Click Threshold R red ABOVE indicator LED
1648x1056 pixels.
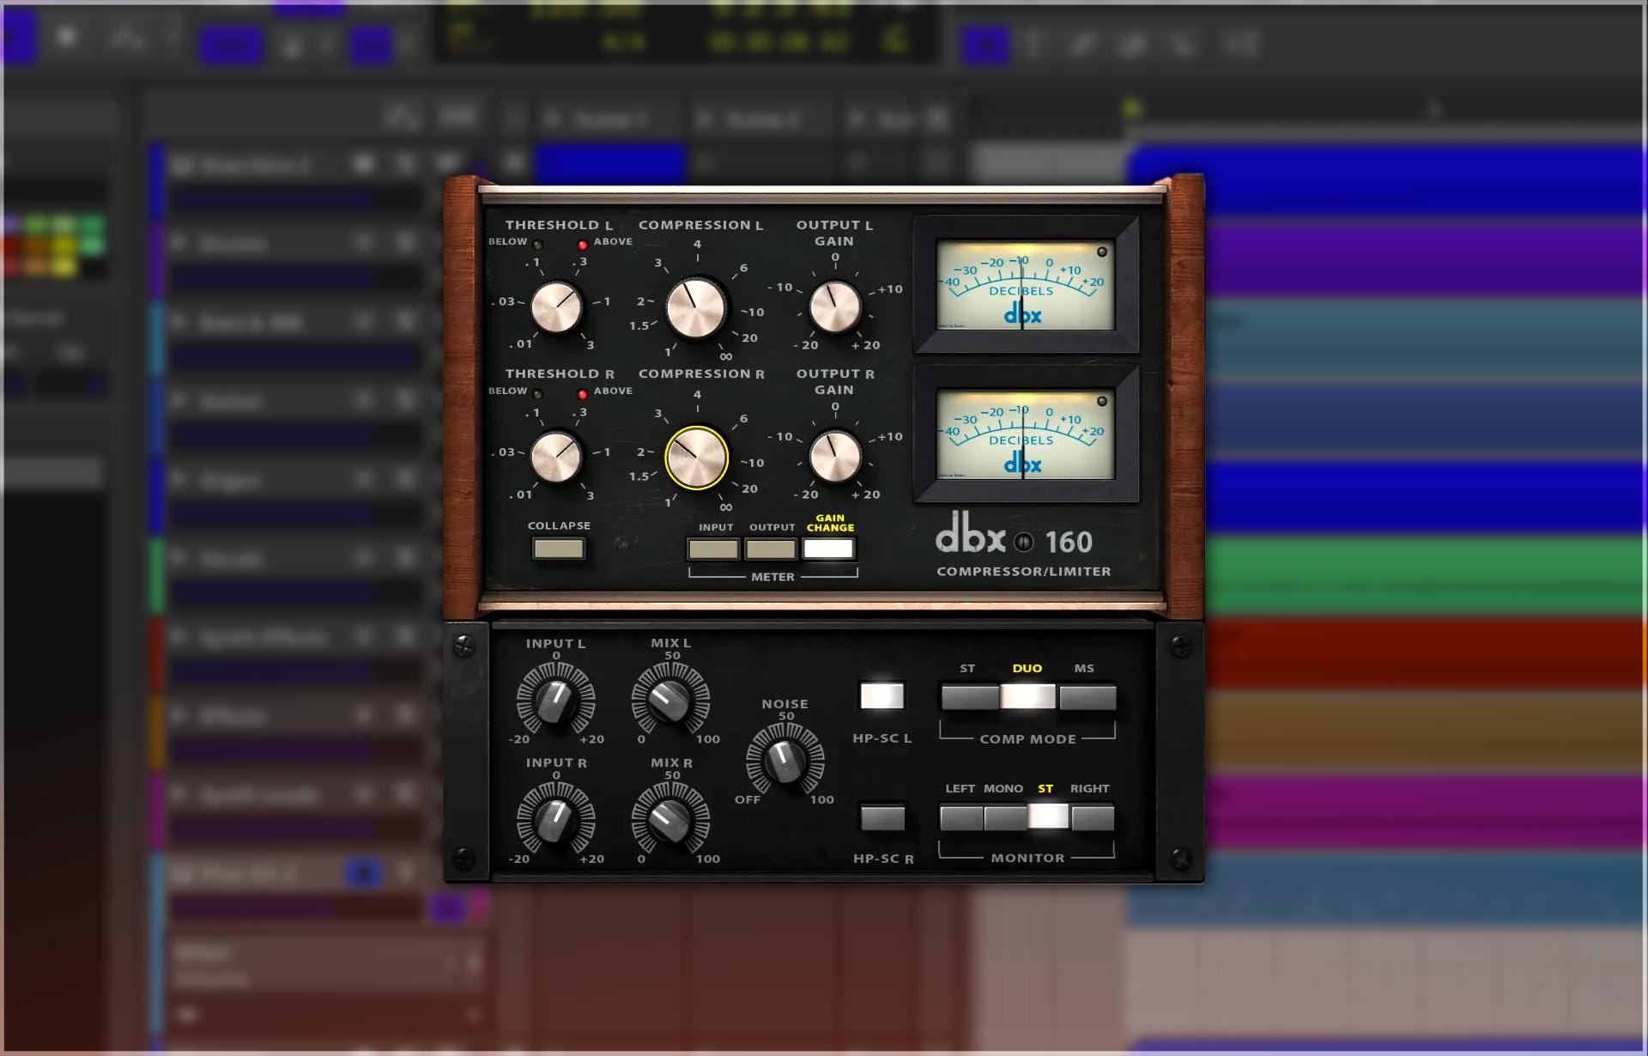click(583, 394)
